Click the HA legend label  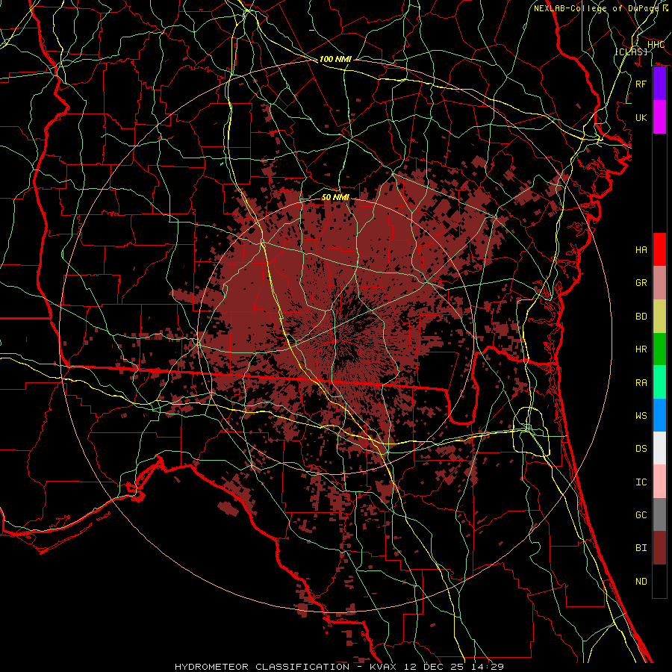coord(641,250)
